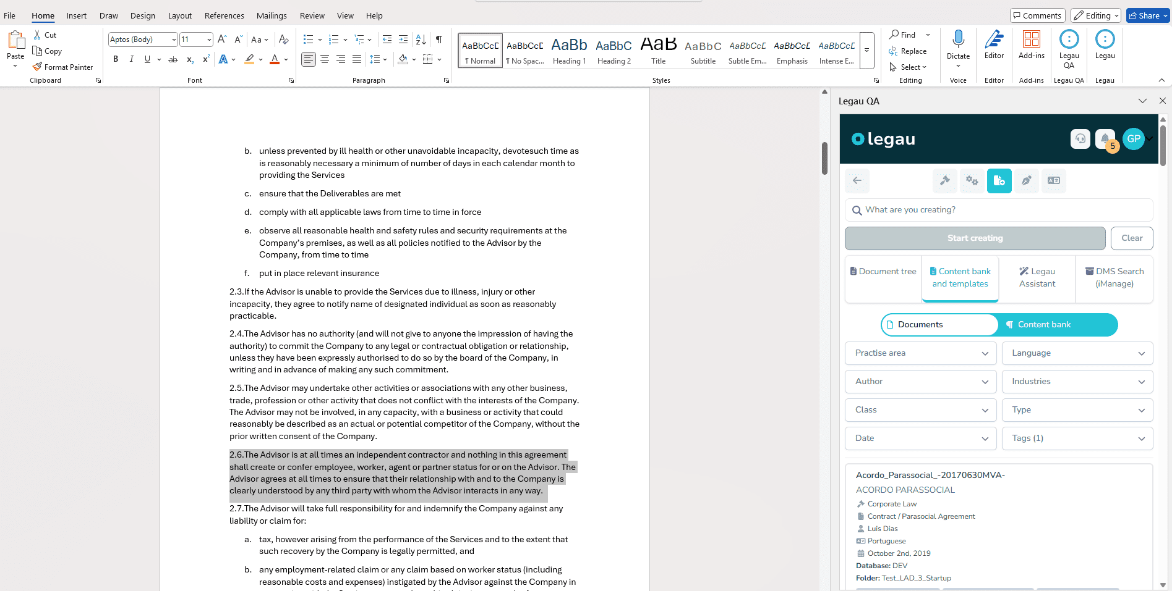
Task: Click the font color red swatch
Action: coord(275,59)
